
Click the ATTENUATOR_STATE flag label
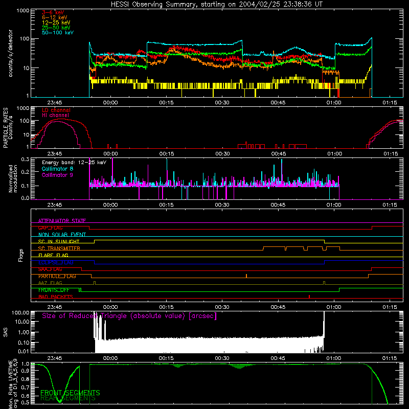tap(62, 221)
